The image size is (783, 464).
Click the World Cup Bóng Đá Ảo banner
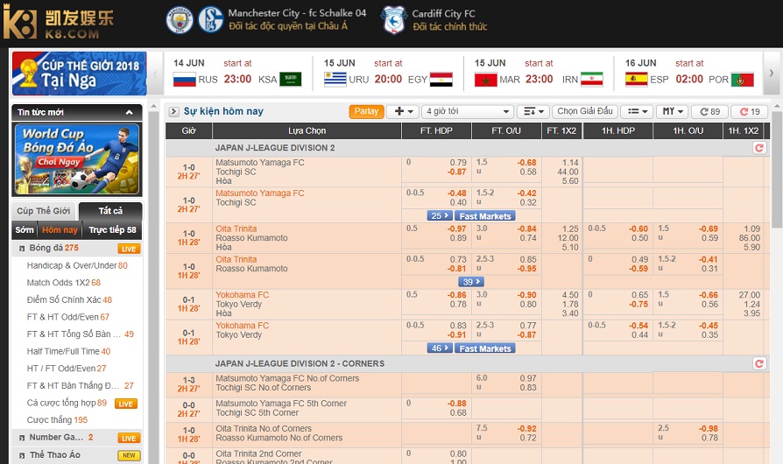pos(76,159)
